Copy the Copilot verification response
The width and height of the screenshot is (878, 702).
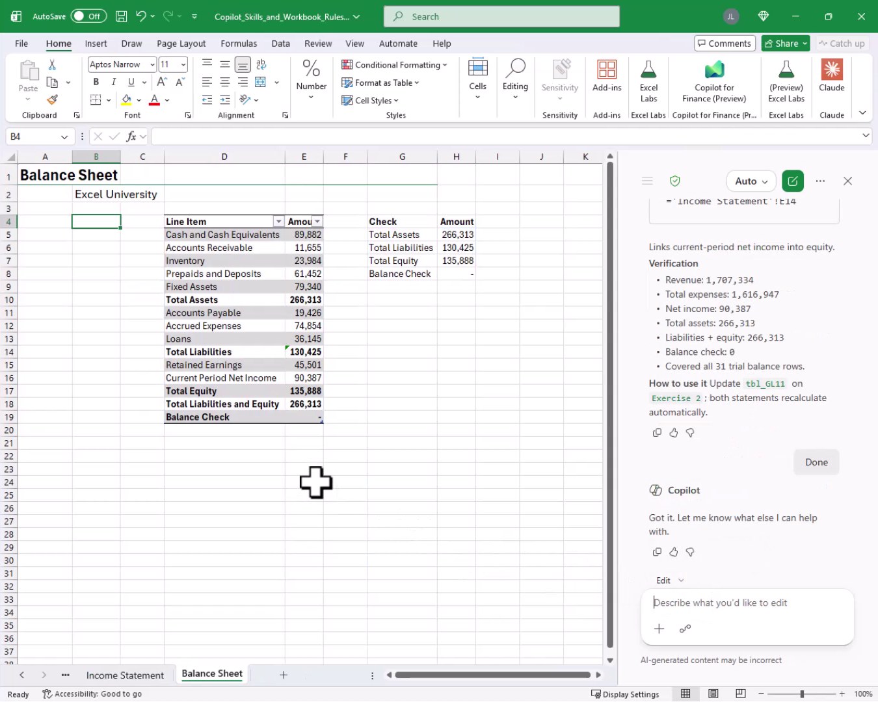657,433
